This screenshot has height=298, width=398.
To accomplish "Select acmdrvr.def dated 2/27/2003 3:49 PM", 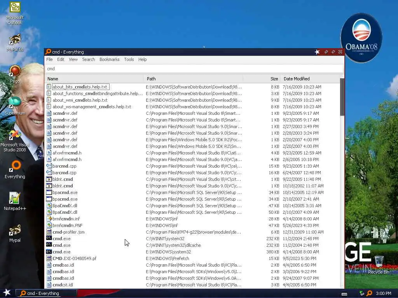I will 65,126.
